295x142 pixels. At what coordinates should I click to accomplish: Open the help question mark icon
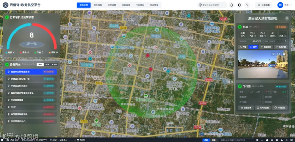click(247, 5)
